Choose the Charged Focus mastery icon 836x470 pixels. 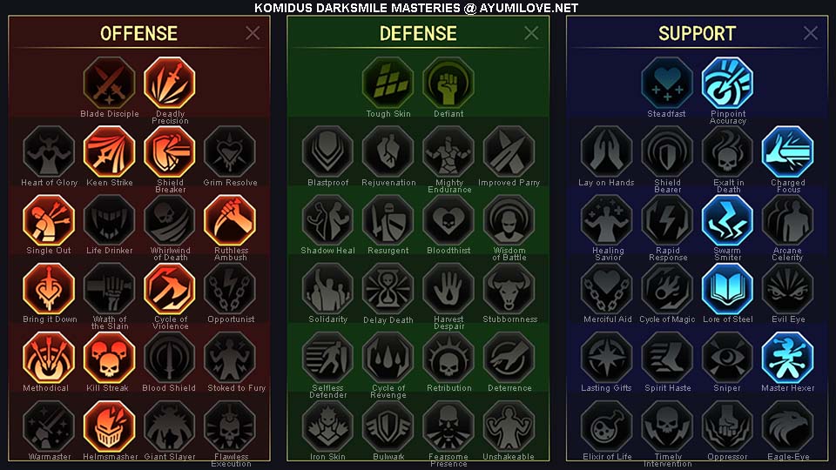tap(787, 151)
